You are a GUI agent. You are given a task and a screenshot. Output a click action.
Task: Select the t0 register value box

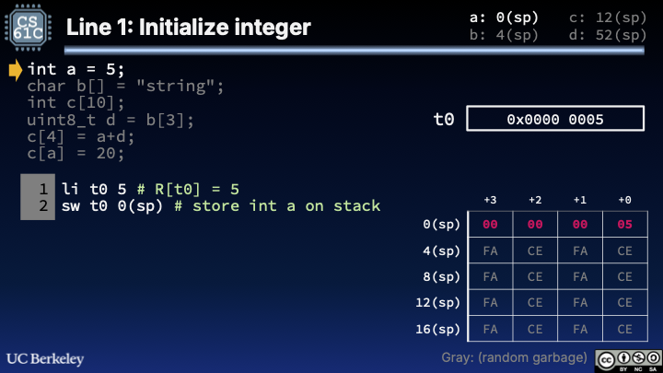554,119
